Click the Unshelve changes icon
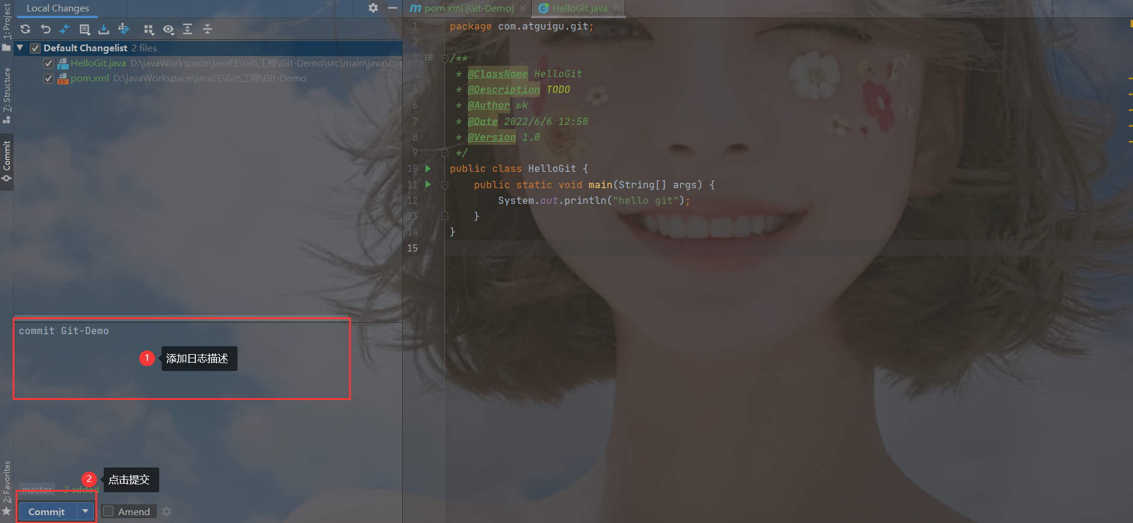 [124, 29]
